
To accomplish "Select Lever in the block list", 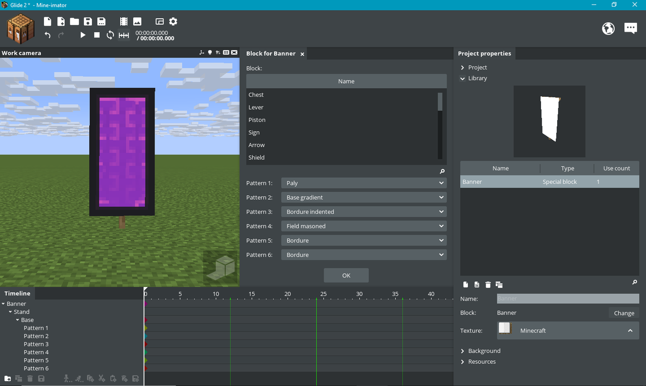I will (x=341, y=107).
